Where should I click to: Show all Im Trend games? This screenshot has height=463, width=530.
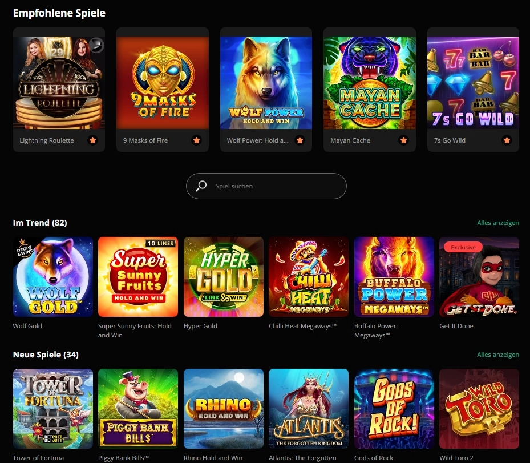pos(498,223)
